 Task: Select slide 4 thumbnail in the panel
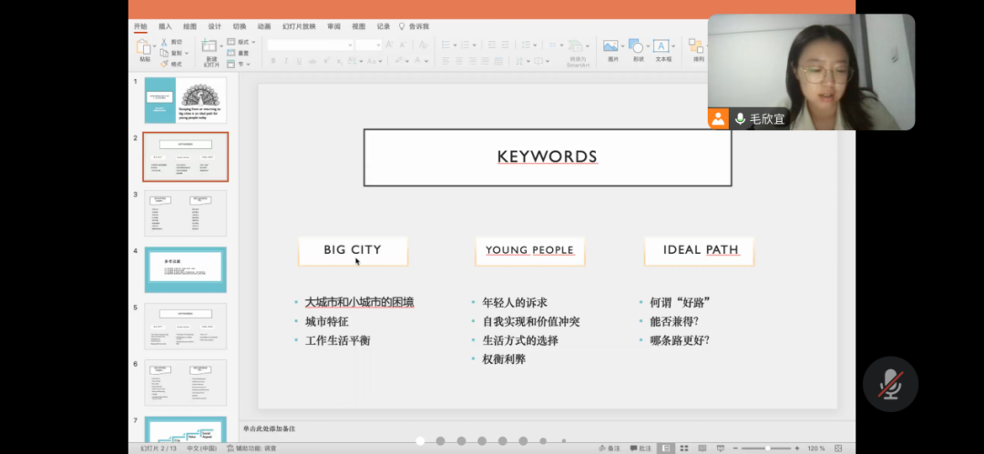pos(185,269)
